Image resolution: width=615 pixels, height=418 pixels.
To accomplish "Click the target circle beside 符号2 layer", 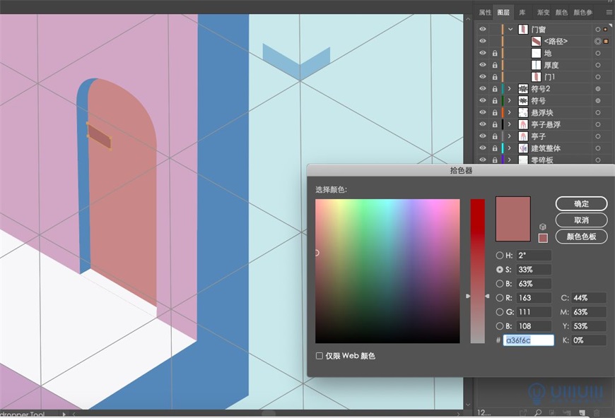I will click(597, 89).
